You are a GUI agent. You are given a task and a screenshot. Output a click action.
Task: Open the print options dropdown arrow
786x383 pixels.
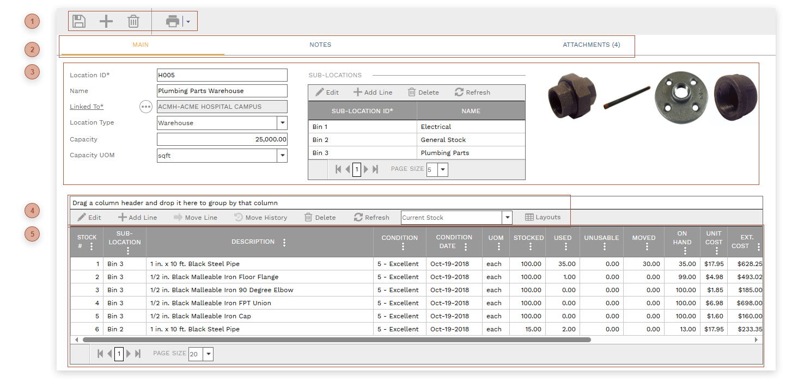pyautogui.click(x=188, y=22)
